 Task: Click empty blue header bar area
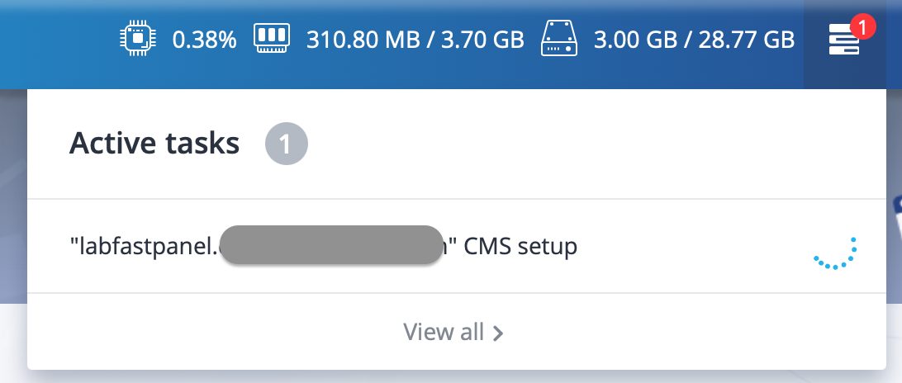58,43
